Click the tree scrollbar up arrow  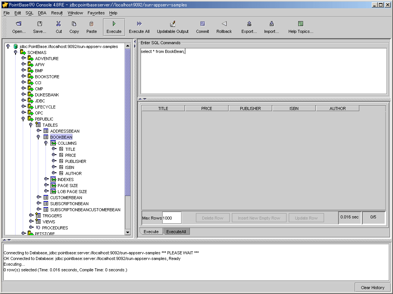[128, 46]
